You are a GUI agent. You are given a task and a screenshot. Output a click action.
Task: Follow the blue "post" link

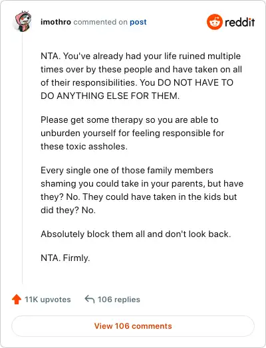[x=138, y=22]
